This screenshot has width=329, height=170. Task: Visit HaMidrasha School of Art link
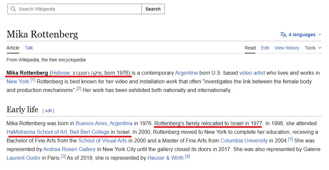pyautogui.click(x=37, y=132)
